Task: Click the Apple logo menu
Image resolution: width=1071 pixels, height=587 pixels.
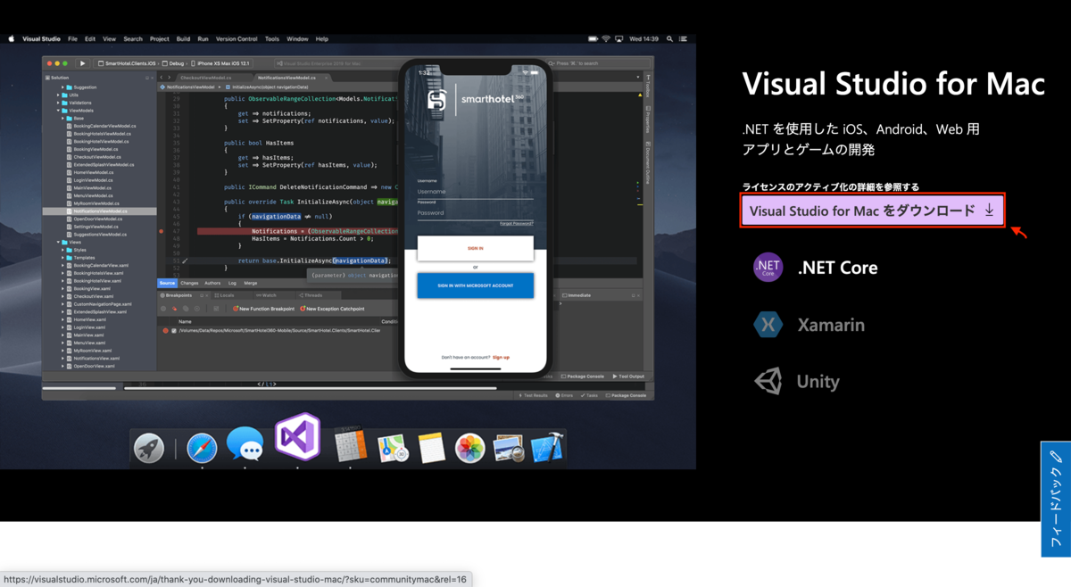Action: [12, 39]
